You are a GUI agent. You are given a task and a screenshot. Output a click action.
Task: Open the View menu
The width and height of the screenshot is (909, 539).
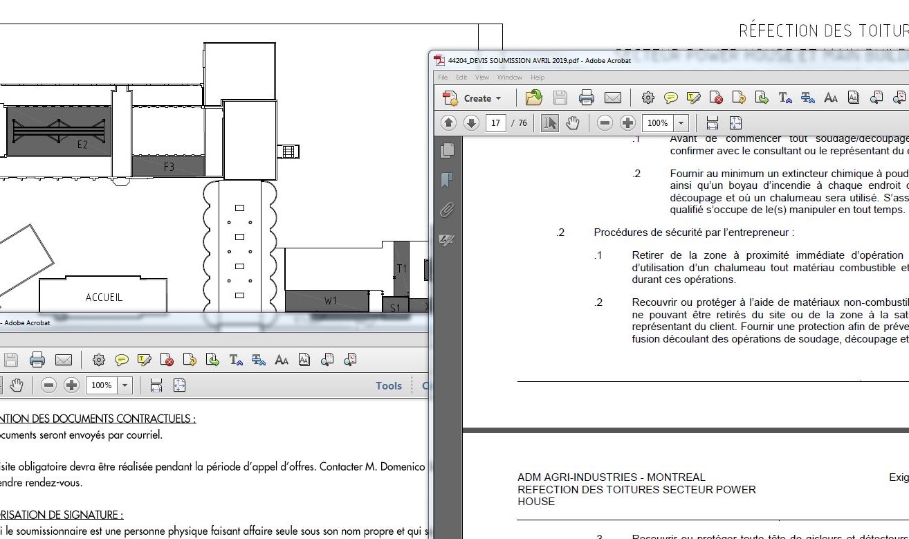tap(482, 77)
